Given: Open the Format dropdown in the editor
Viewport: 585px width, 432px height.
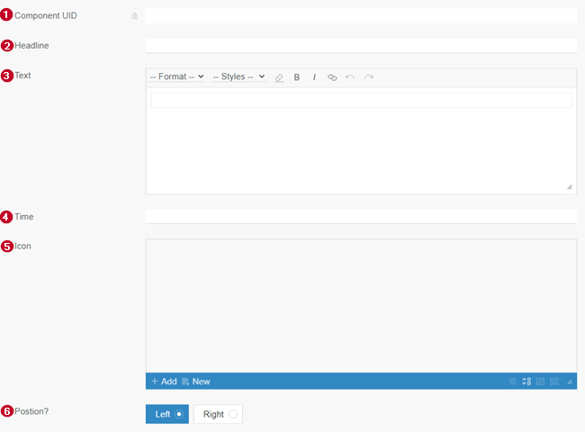Looking at the screenshot, I should tap(176, 76).
